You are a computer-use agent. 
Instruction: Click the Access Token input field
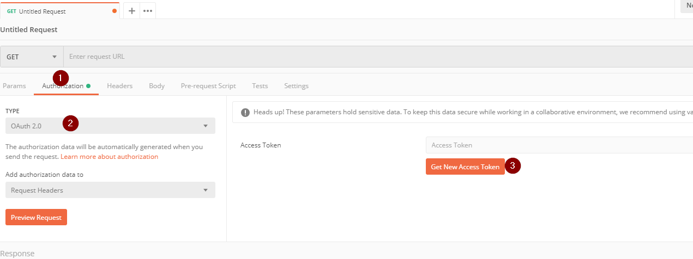pos(559,145)
